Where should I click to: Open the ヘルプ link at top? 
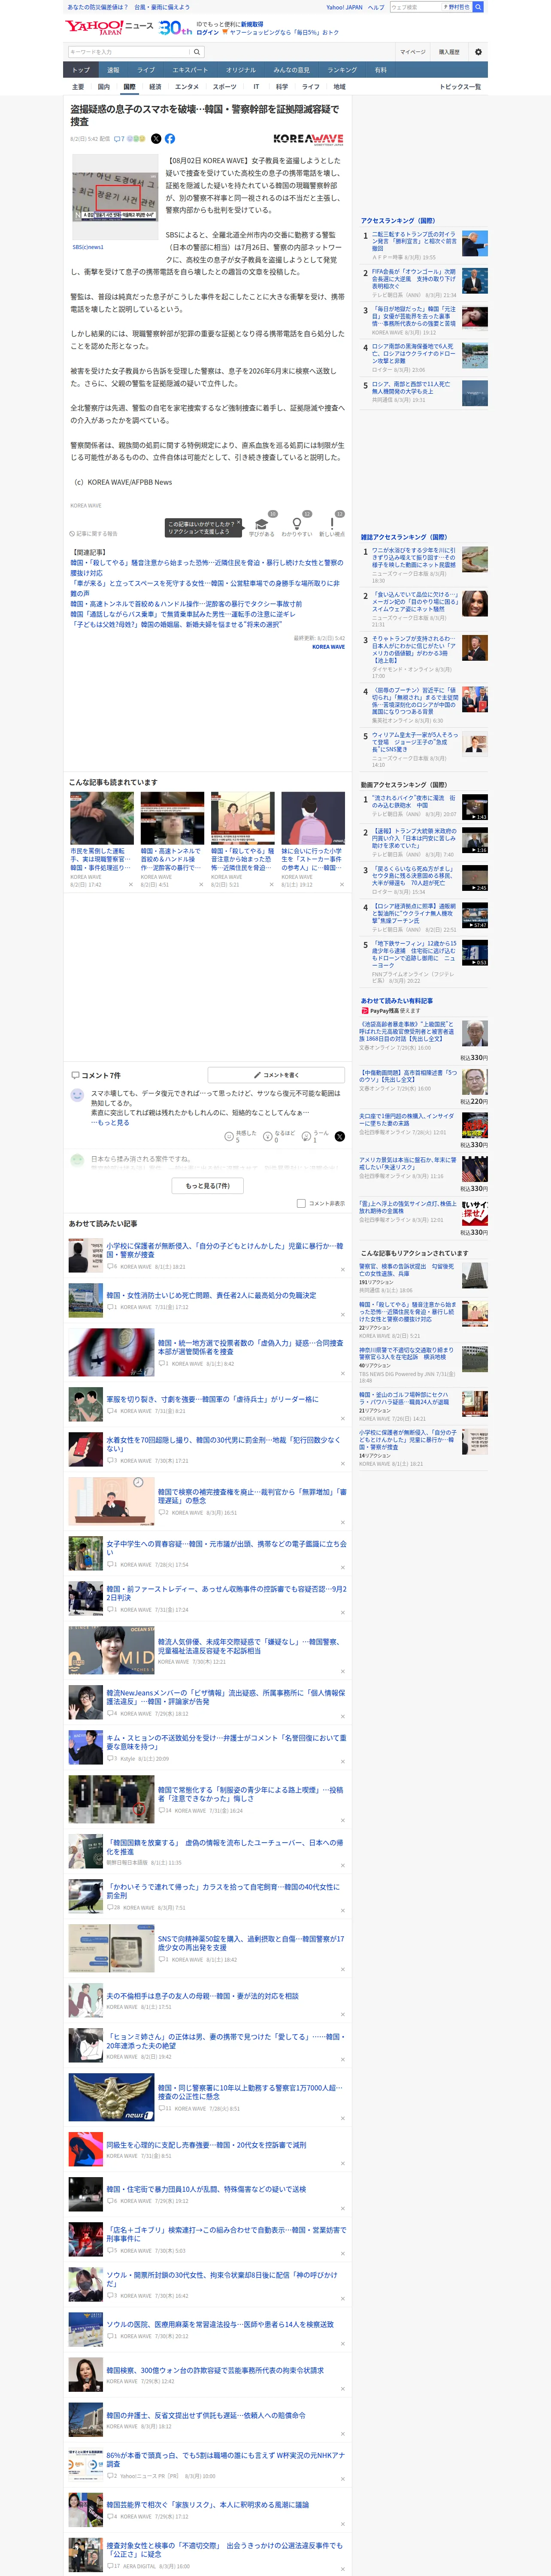tap(376, 7)
